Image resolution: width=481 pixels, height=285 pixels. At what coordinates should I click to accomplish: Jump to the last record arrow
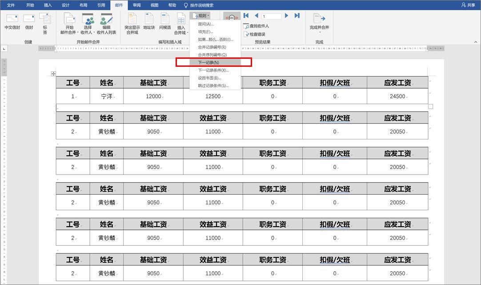[297, 15]
